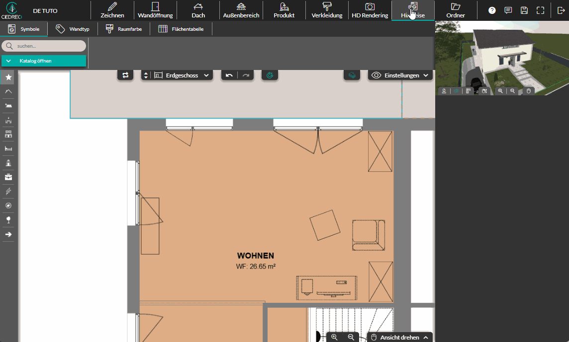Image resolution: width=569 pixels, height=342 pixels.
Task: Open the Einstellungen view settings dropdown
Action: pos(400,75)
